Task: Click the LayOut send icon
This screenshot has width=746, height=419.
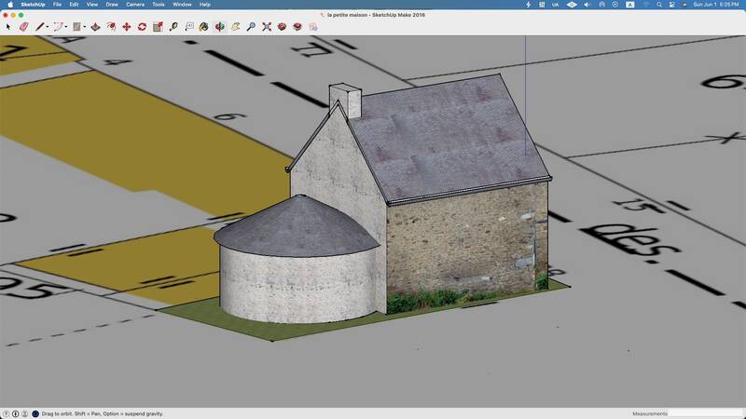Action: 313,27
